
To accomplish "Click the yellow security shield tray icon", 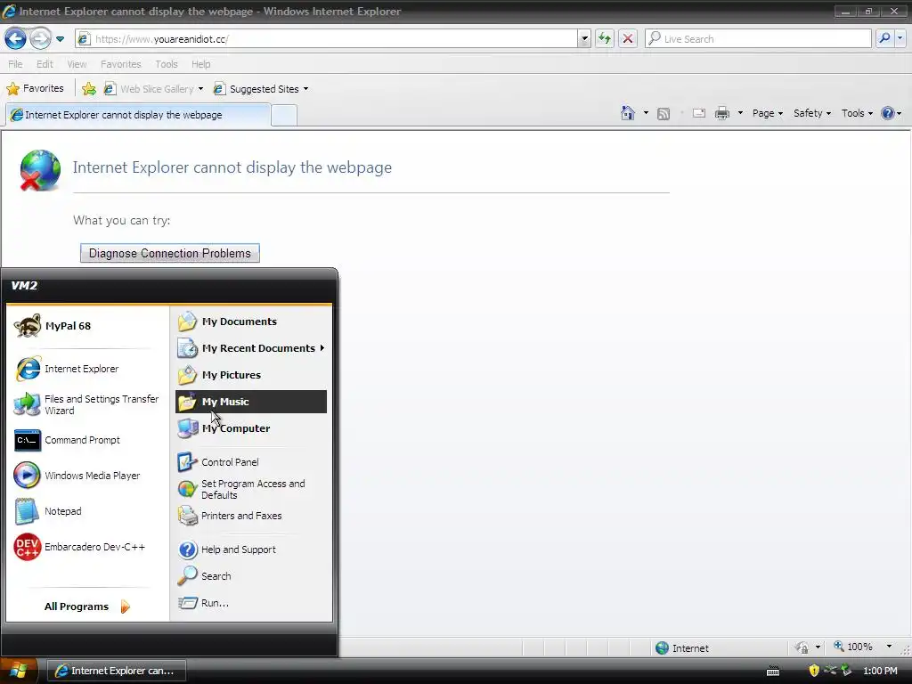I will (x=814, y=671).
